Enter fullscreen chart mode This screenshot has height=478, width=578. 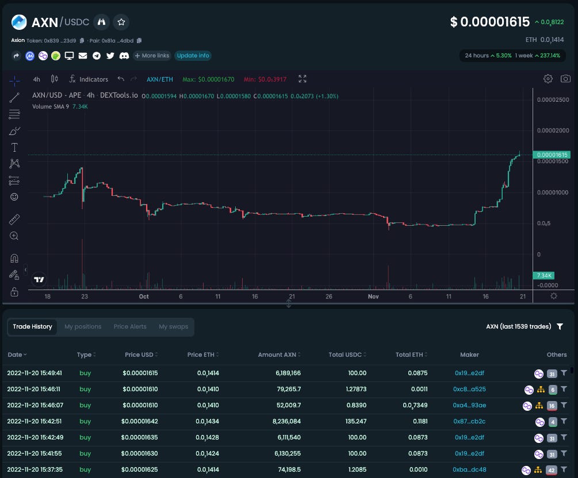click(x=303, y=79)
